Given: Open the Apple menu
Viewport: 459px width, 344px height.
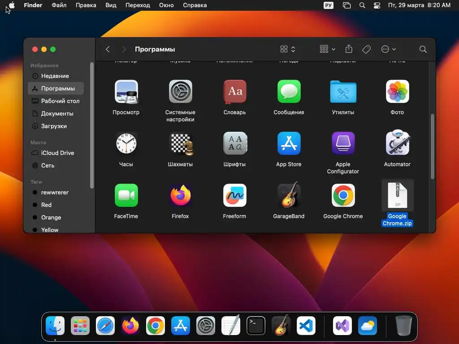Looking at the screenshot, I should (12, 5).
